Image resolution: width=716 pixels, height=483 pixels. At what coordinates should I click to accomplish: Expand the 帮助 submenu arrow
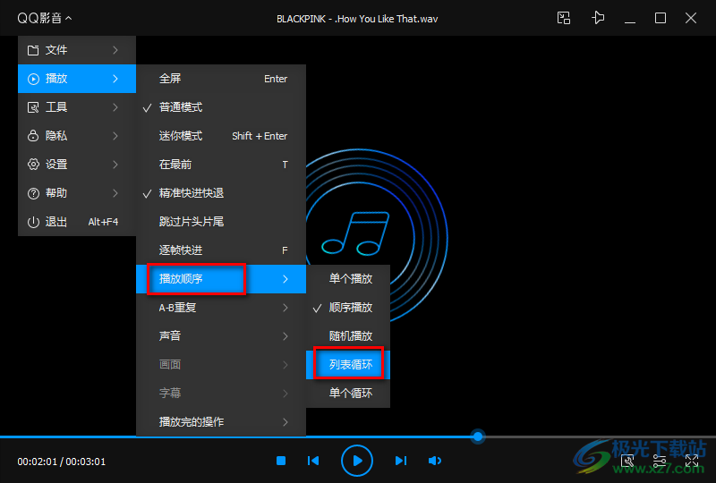pyautogui.click(x=115, y=193)
